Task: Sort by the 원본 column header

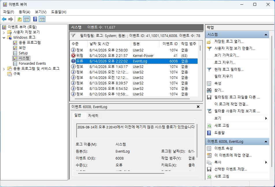Action: tap(145, 44)
